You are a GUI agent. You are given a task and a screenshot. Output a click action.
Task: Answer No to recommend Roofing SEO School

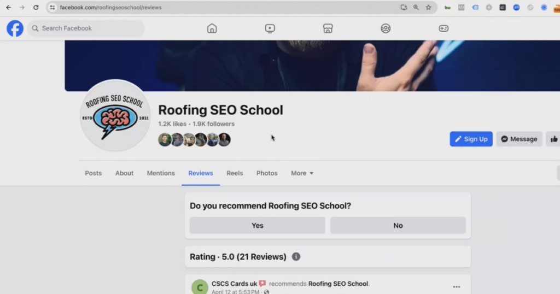(398, 226)
